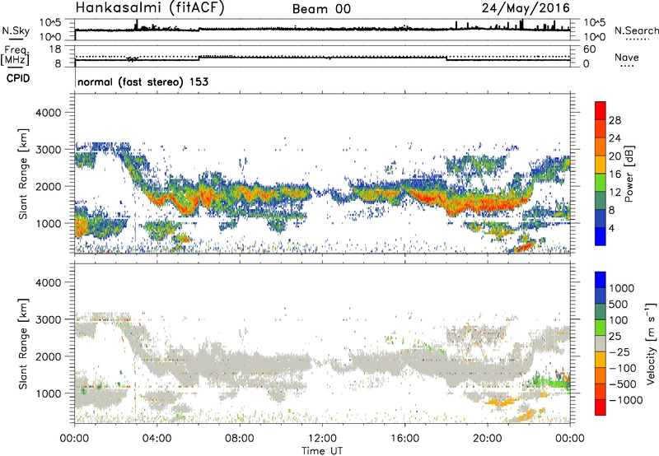Image resolution: width=659 pixels, height=456 pixels.
Task: Select the 'Power [dB]' color bar title
Action: [629, 174]
